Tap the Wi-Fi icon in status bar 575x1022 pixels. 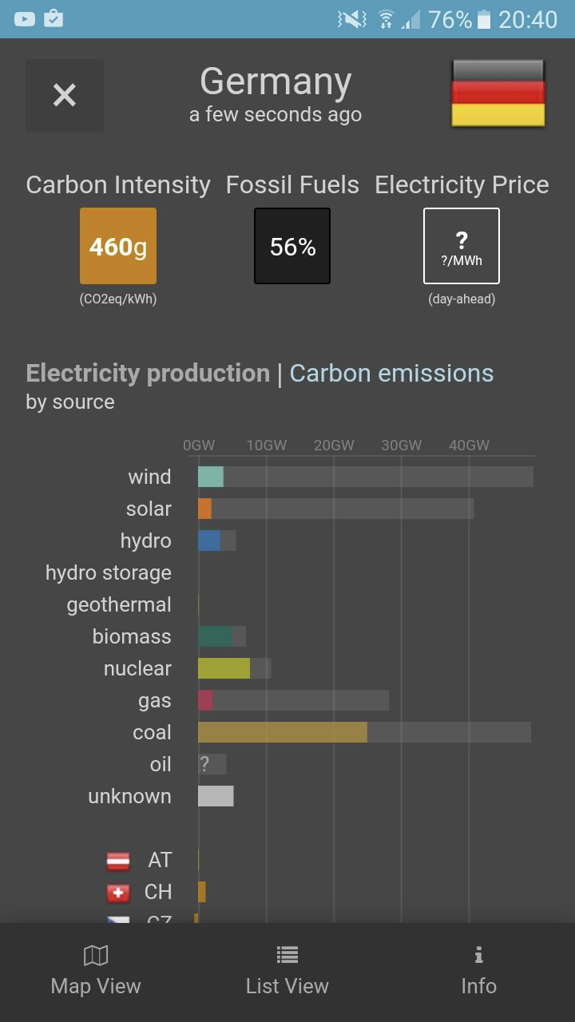(x=386, y=18)
